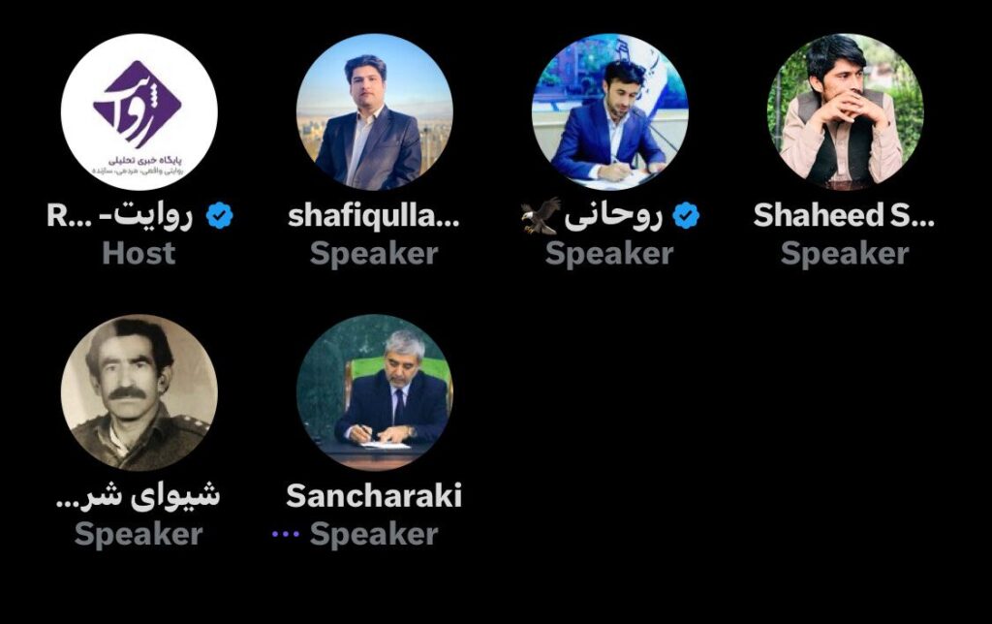
Task: Select shafiqulla speaker's profile photo
Action: [375, 112]
